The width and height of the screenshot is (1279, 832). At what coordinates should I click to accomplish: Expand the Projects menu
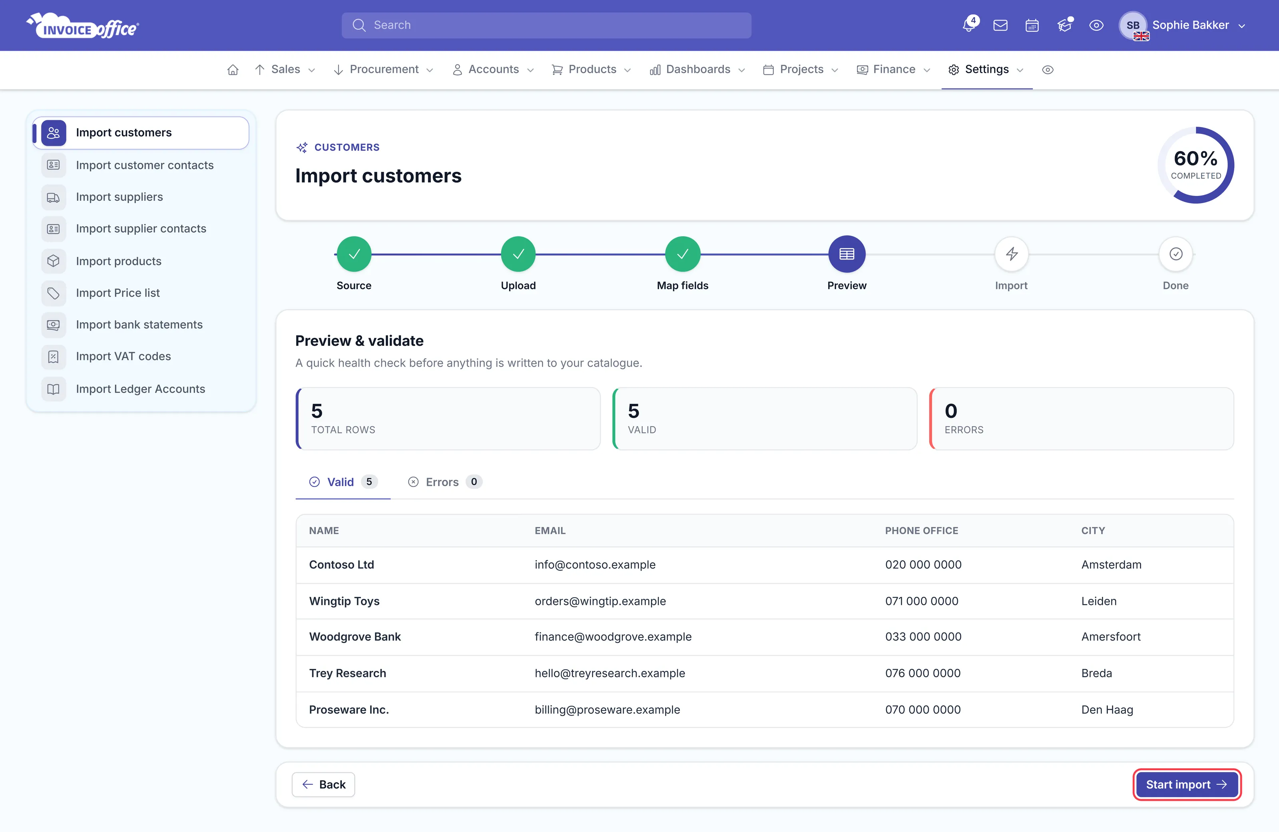801,70
